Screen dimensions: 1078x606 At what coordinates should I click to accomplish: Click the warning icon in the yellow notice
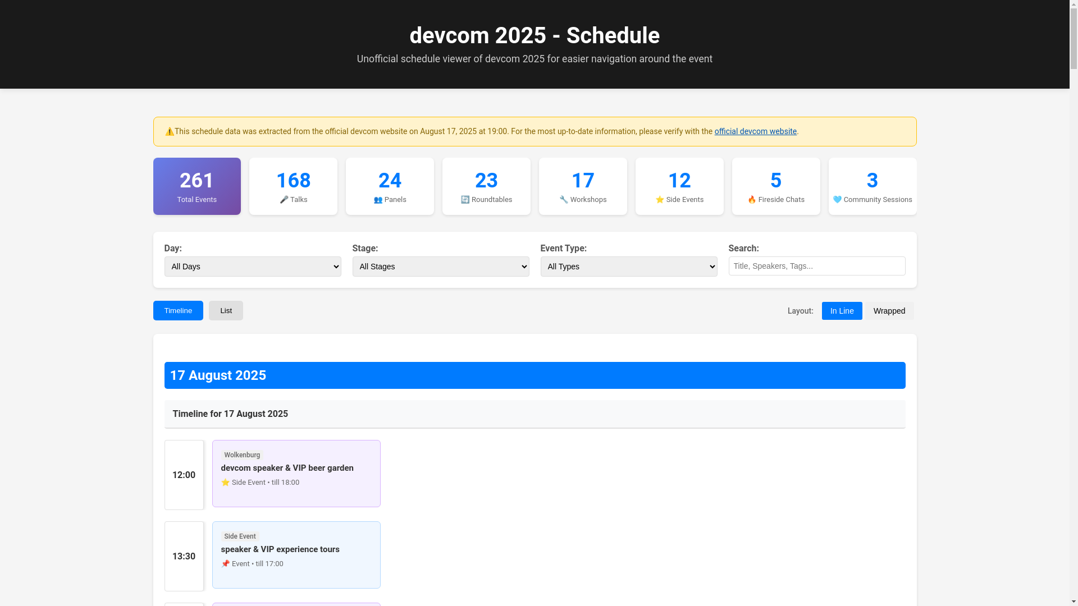[169, 132]
